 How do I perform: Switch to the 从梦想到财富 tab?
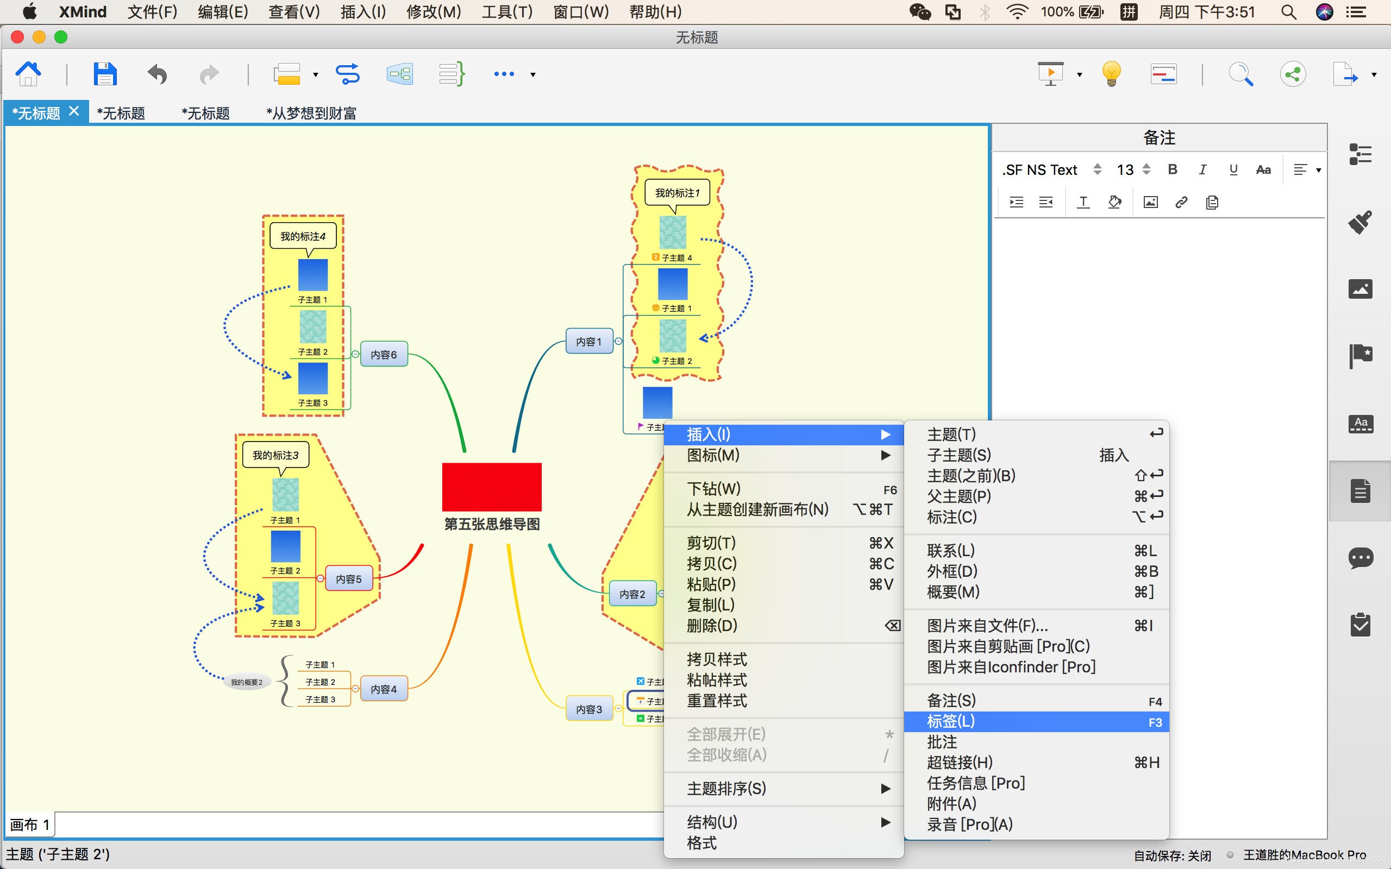(x=311, y=113)
